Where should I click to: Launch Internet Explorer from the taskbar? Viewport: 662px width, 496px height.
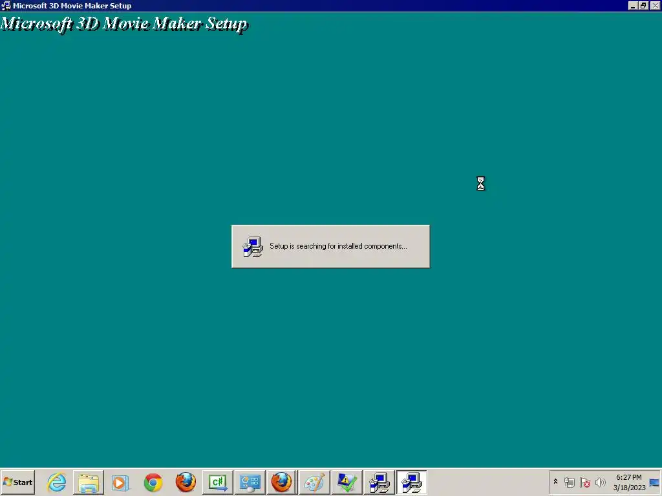coord(57,482)
